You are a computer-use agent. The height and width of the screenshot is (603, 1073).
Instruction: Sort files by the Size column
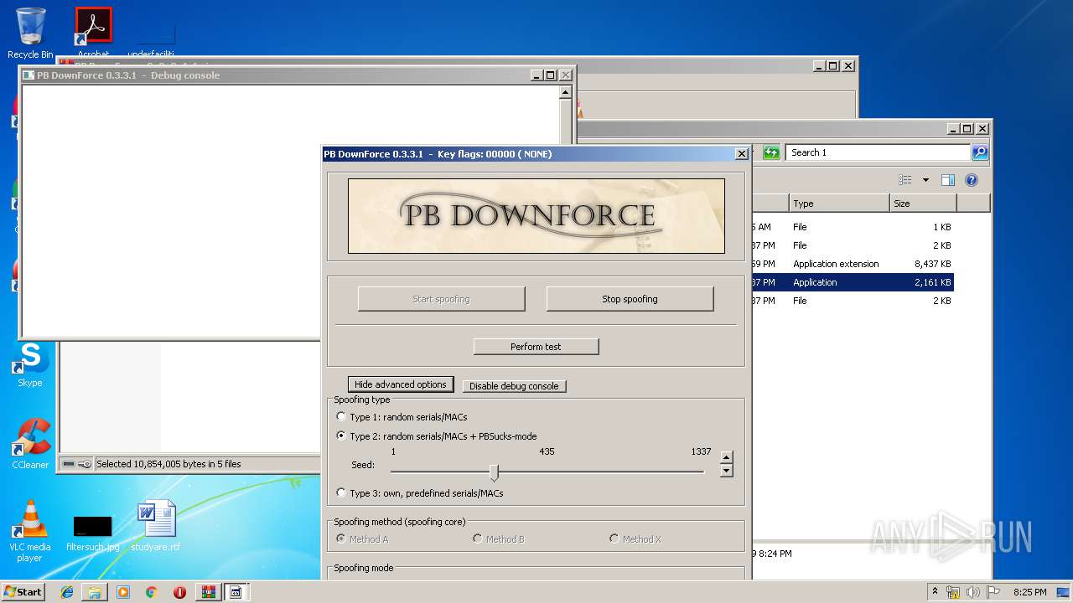(923, 204)
